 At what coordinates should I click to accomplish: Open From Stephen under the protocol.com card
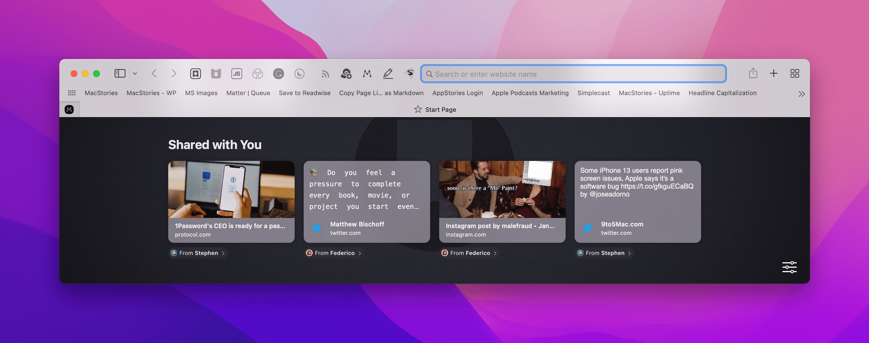click(198, 253)
